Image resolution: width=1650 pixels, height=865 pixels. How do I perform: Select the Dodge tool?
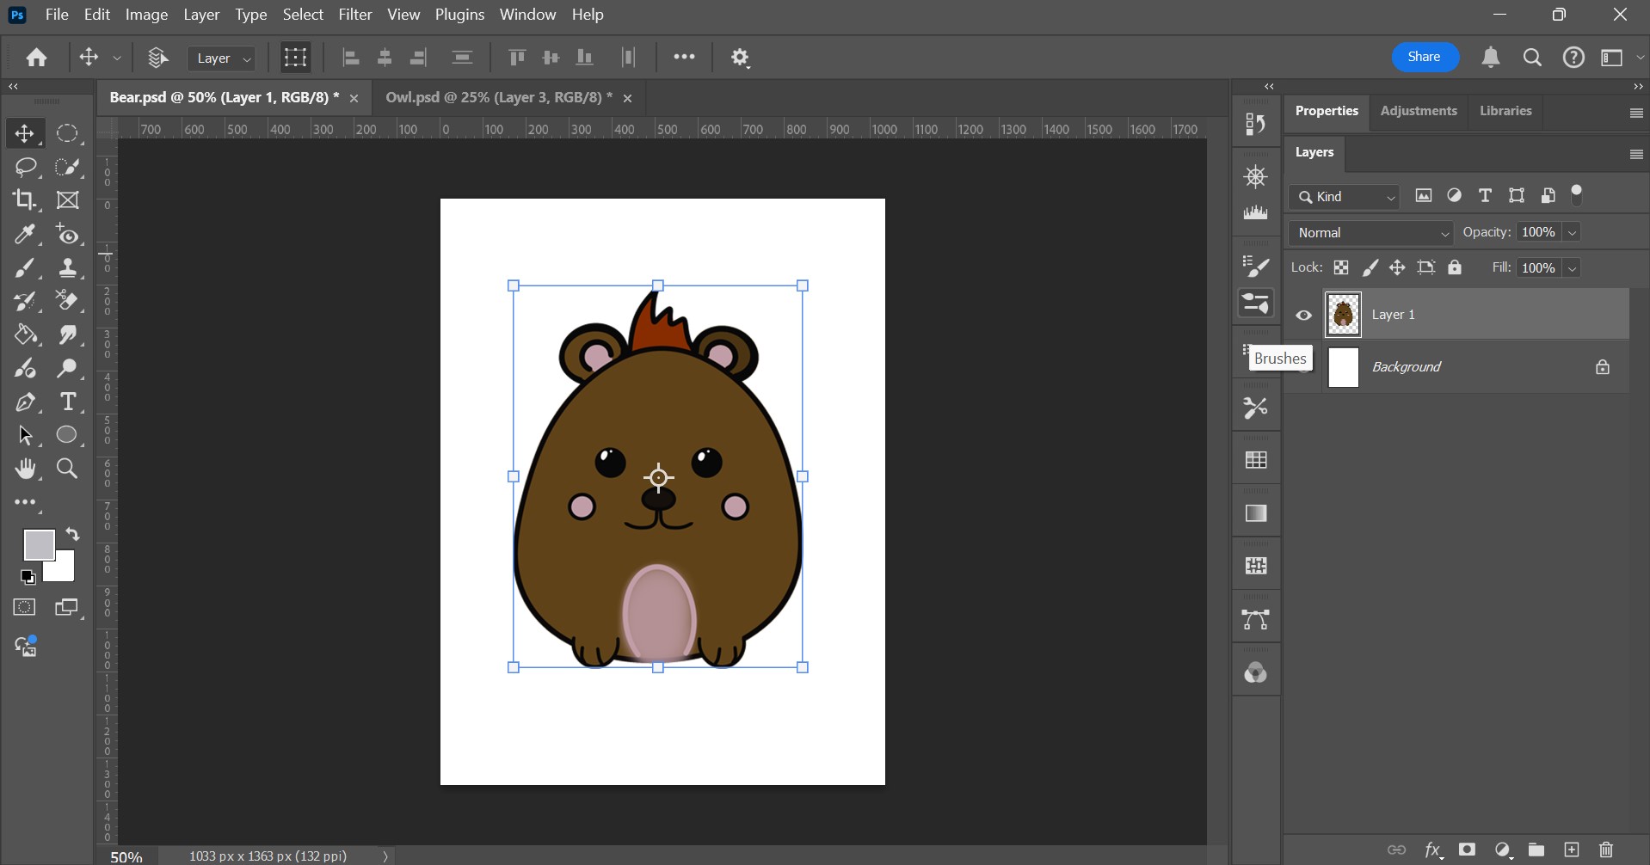pos(67,368)
